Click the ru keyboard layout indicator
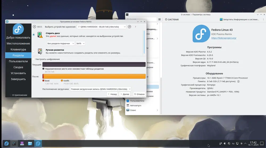The height and width of the screenshot is (148, 266). (x=233, y=143)
